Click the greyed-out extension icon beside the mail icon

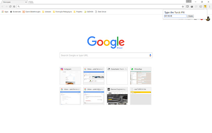click(196, 7)
